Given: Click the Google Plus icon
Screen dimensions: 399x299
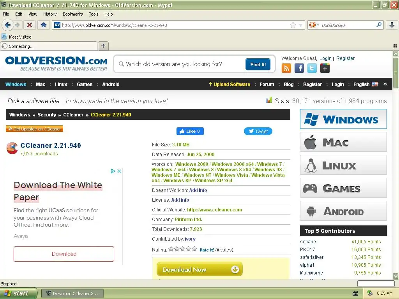Looking at the screenshot, I should tap(325, 68).
